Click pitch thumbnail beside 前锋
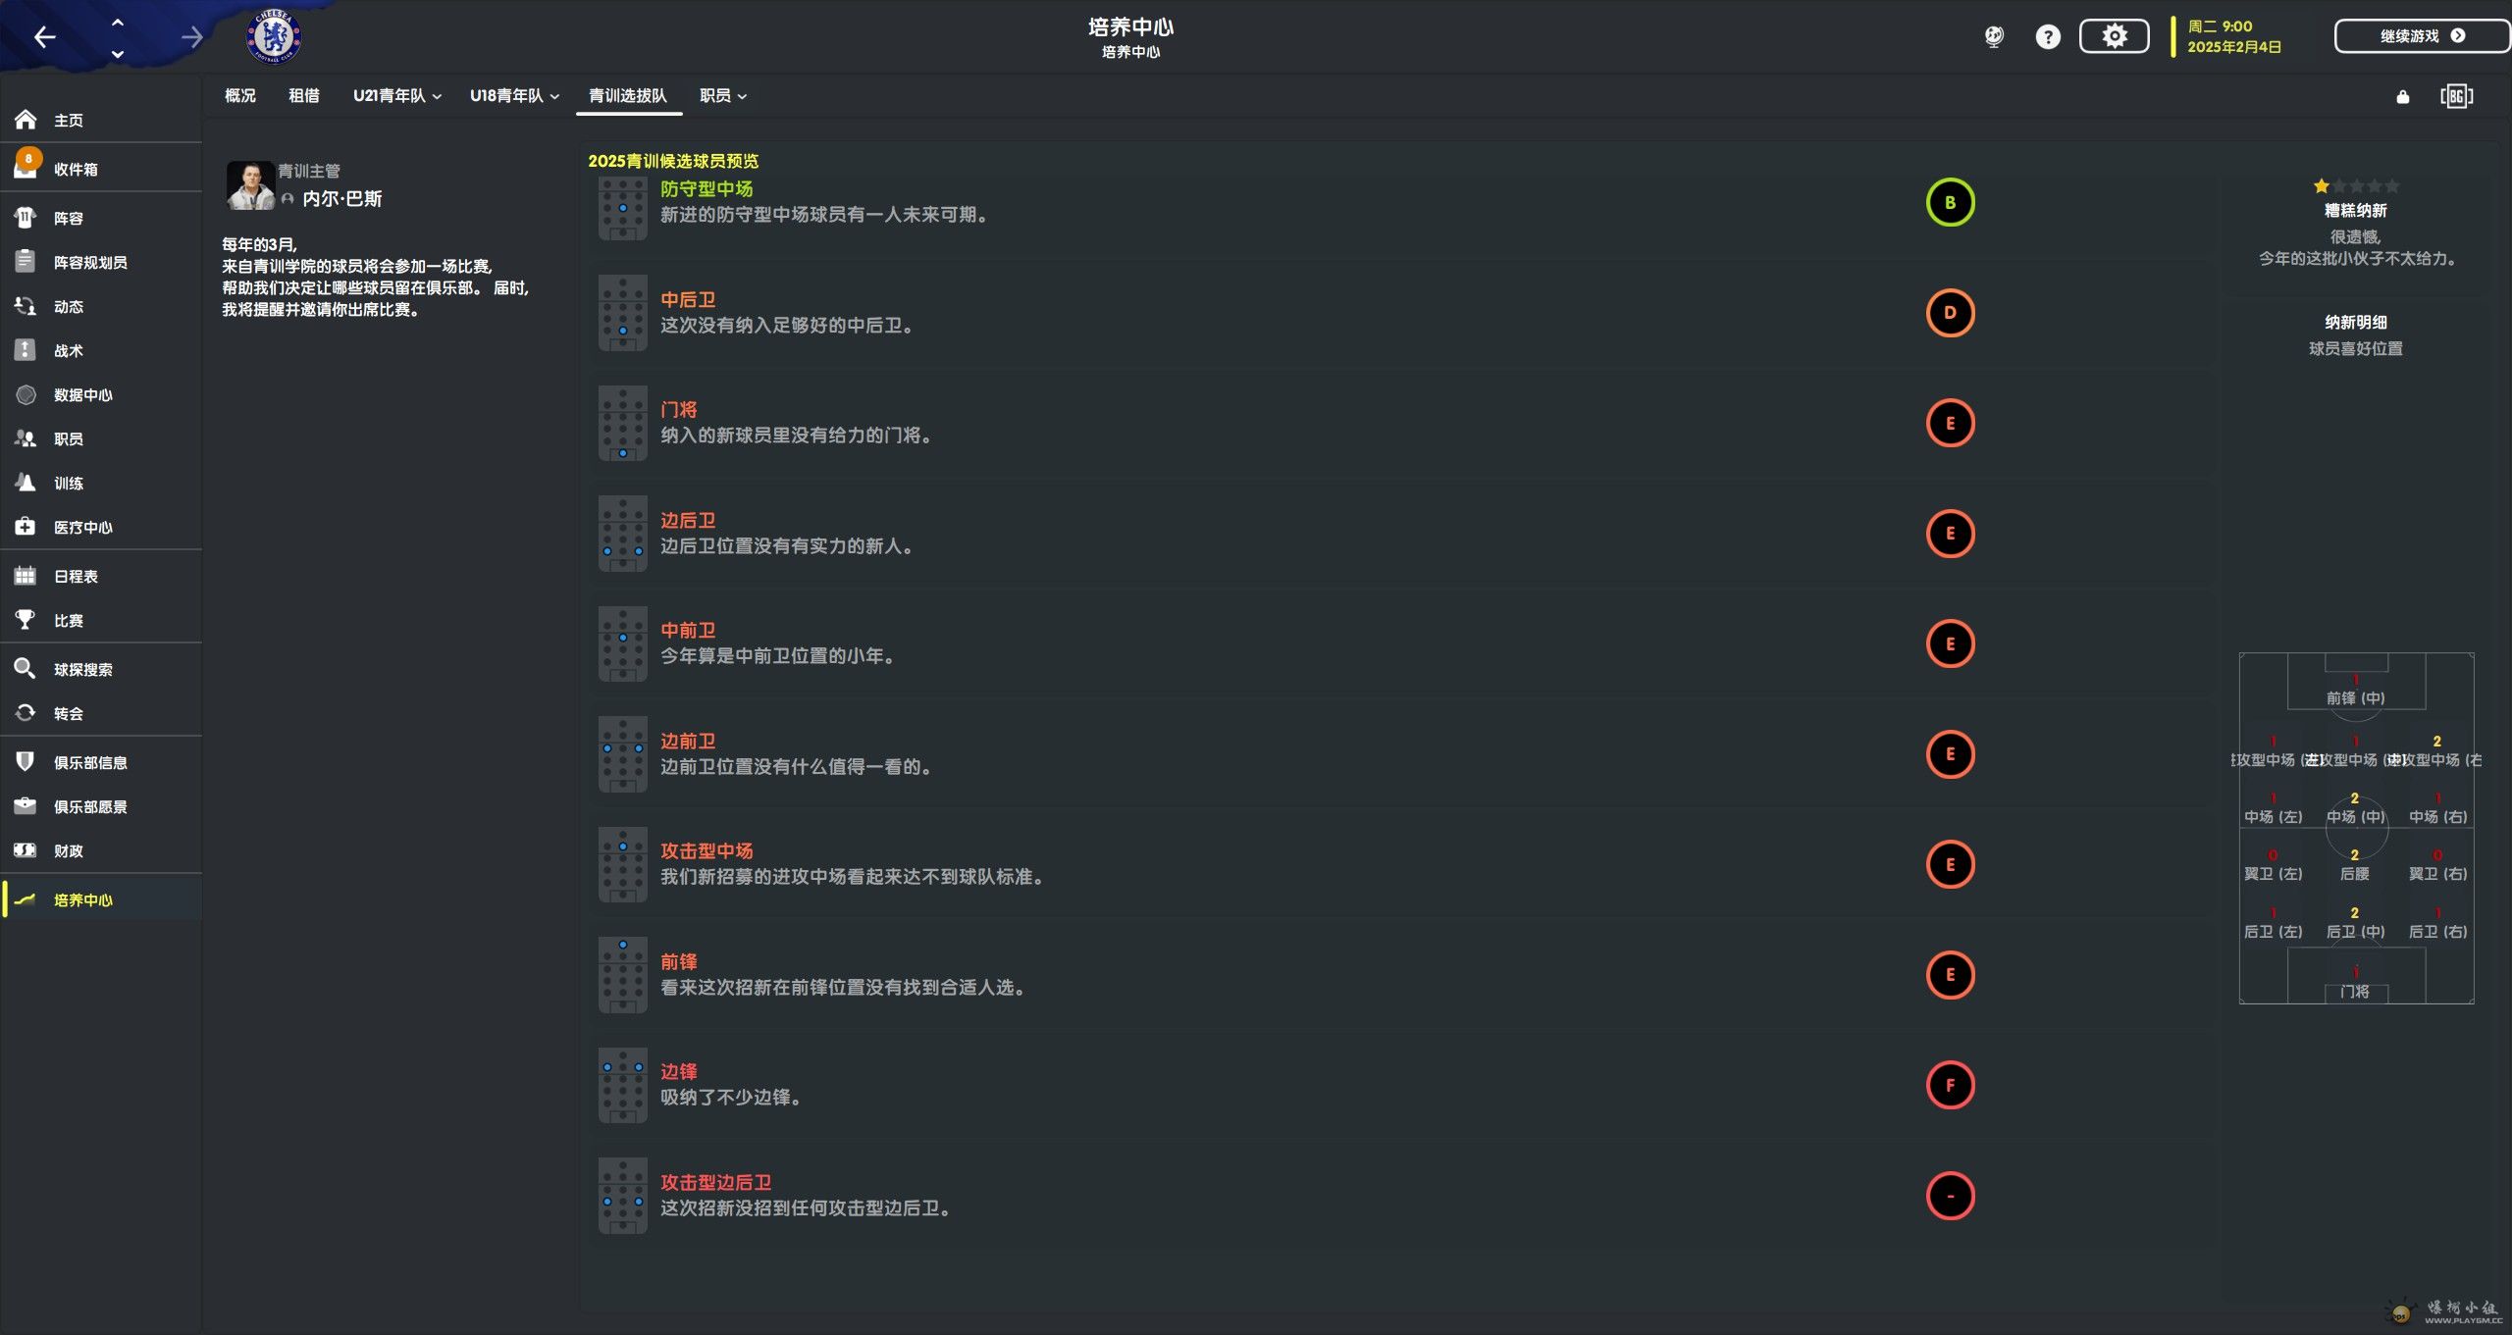 pyautogui.click(x=623, y=975)
